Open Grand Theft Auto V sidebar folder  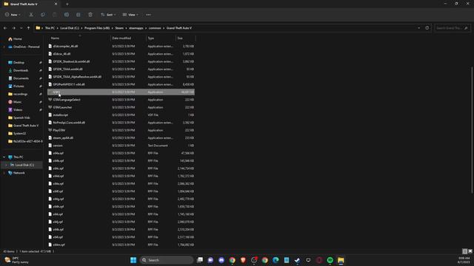click(x=26, y=126)
